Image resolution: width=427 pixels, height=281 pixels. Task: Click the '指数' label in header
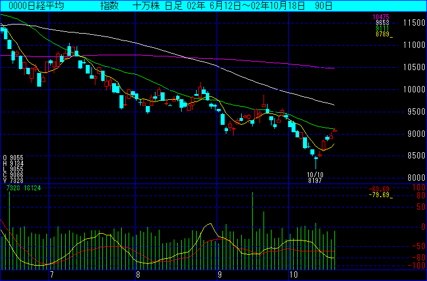click(x=110, y=6)
